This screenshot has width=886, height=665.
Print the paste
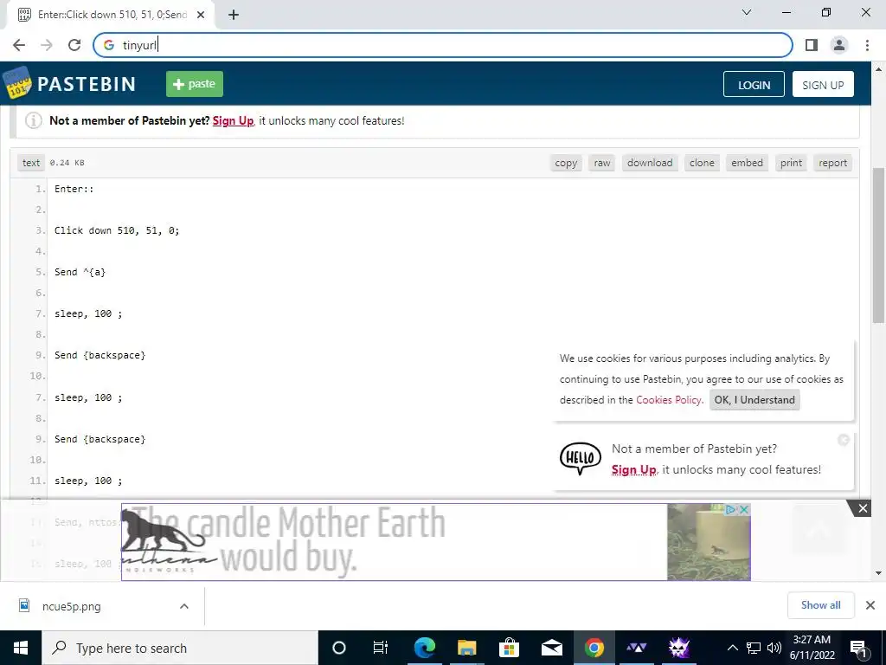point(791,163)
